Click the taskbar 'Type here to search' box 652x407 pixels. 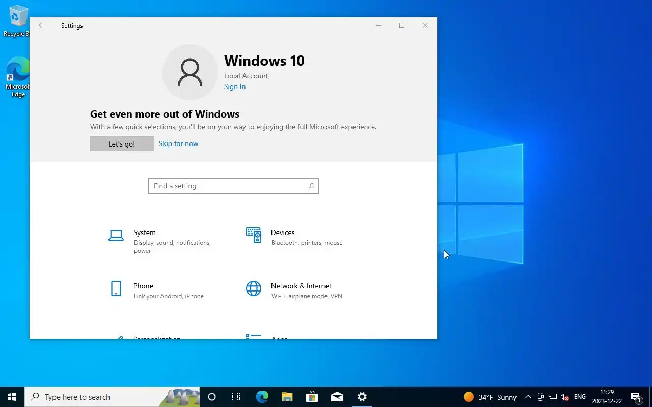click(x=112, y=397)
